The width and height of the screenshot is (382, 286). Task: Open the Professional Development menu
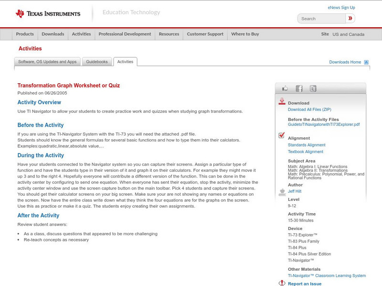coord(124,34)
